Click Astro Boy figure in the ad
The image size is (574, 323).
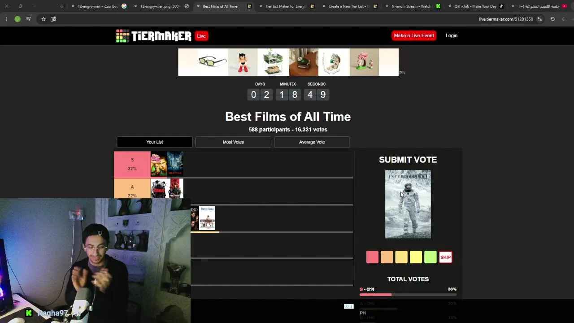[243, 62]
